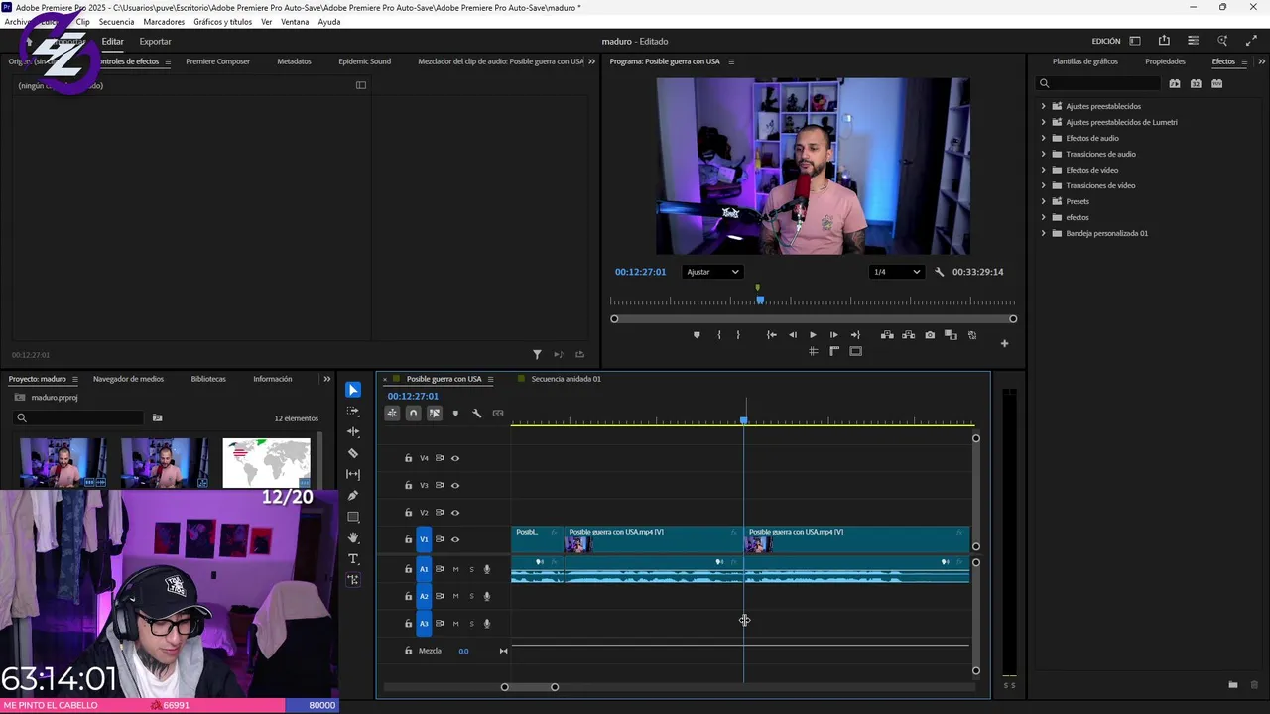Open the Ajustar zoom level dropdown
The height and width of the screenshot is (714, 1270).
[x=712, y=272]
